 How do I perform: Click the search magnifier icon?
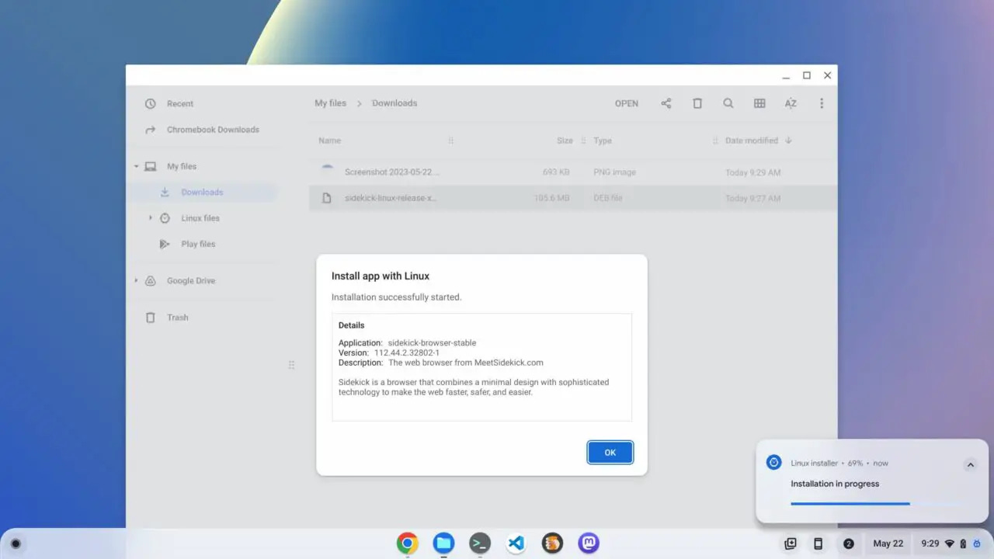[x=728, y=103]
